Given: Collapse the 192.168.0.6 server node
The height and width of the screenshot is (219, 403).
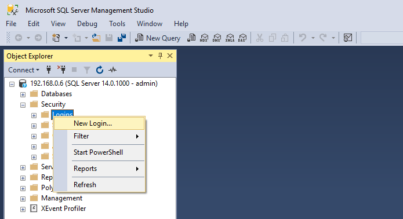Looking at the screenshot, I should (x=12, y=84).
